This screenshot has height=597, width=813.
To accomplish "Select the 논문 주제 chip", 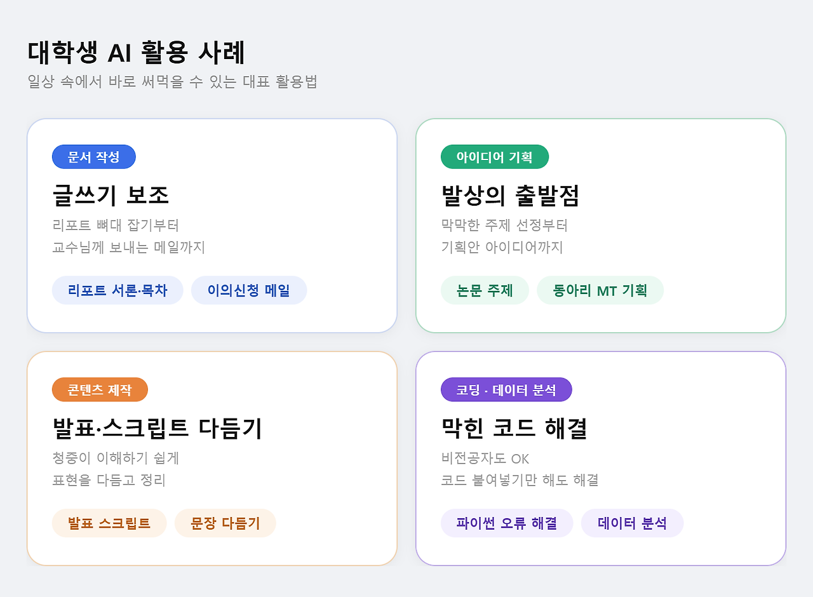I will pyautogui.click(x=485, y=290).
